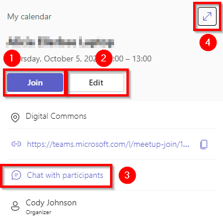Viewport: 223px width, 220px height.
Task: Select the Cody Johnson organizer name
Action: coord(51,203)
